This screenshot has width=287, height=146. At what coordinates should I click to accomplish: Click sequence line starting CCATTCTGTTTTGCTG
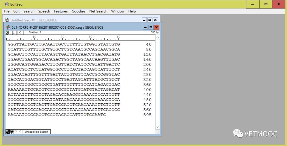[64, 49]
